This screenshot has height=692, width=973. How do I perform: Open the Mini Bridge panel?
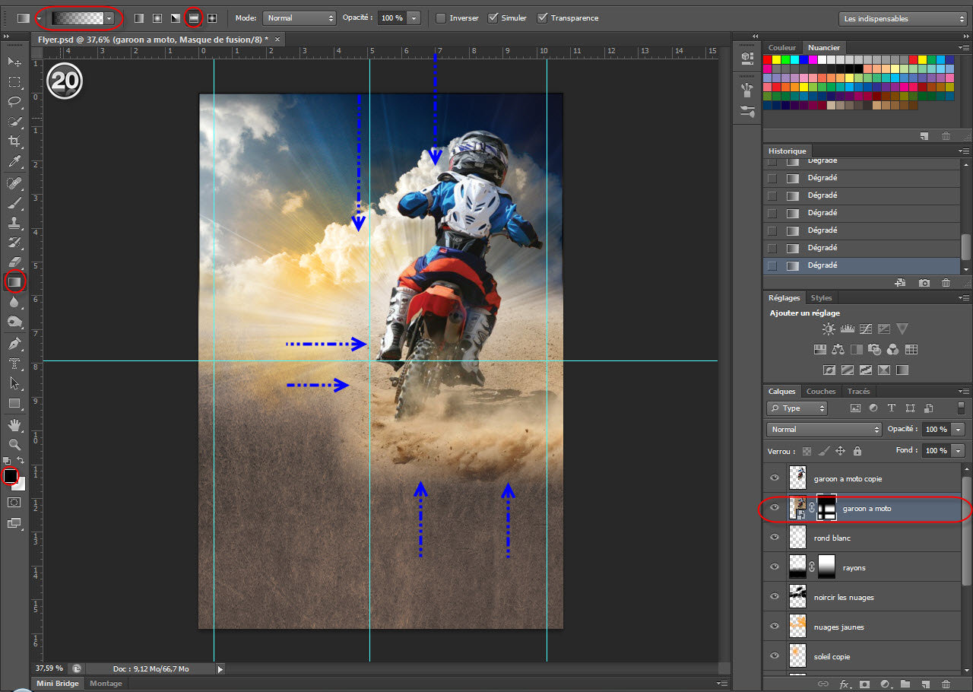pos(57,684)
